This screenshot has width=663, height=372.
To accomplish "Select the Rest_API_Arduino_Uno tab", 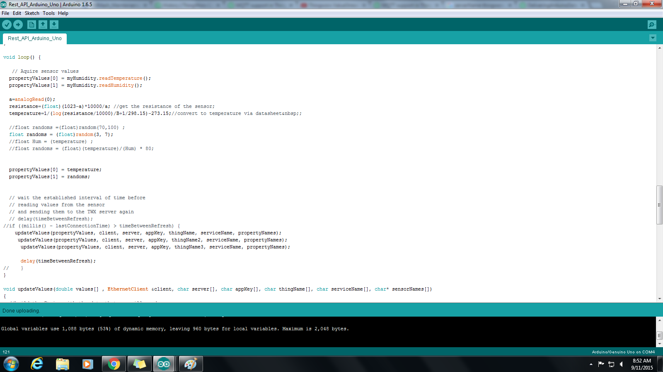I will coord(35,38).
